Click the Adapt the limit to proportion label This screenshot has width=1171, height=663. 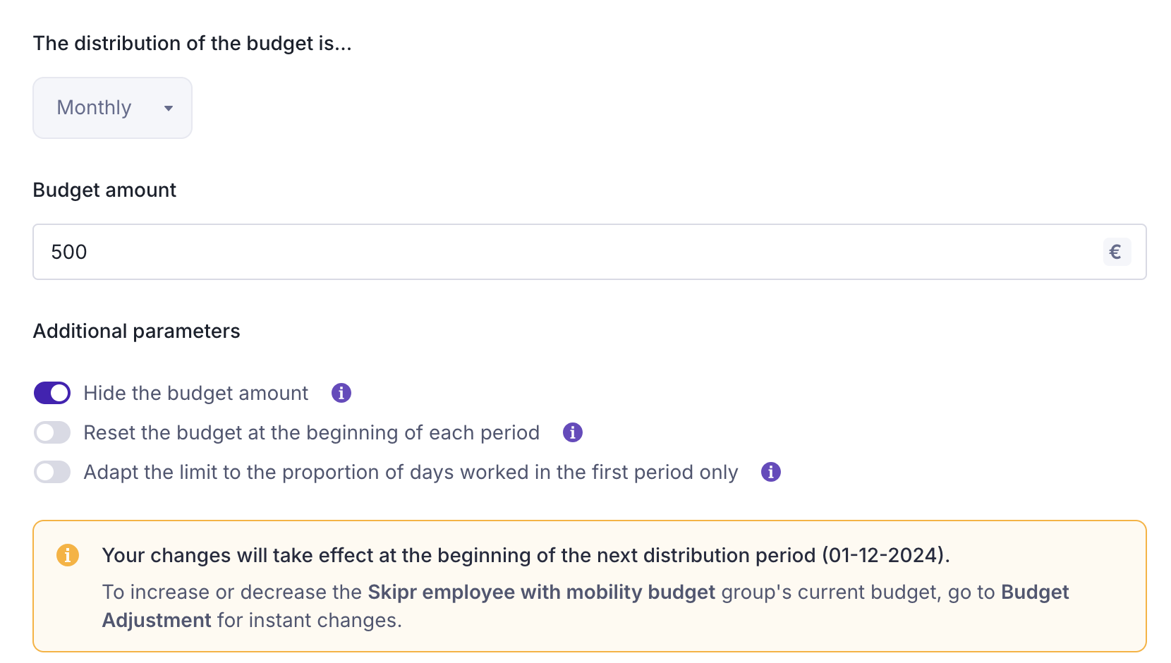point(411,472)
